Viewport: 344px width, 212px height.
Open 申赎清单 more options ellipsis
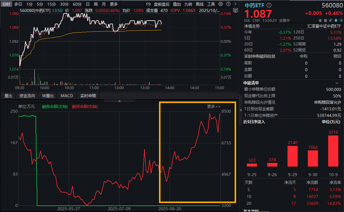[x=337, y=83]
